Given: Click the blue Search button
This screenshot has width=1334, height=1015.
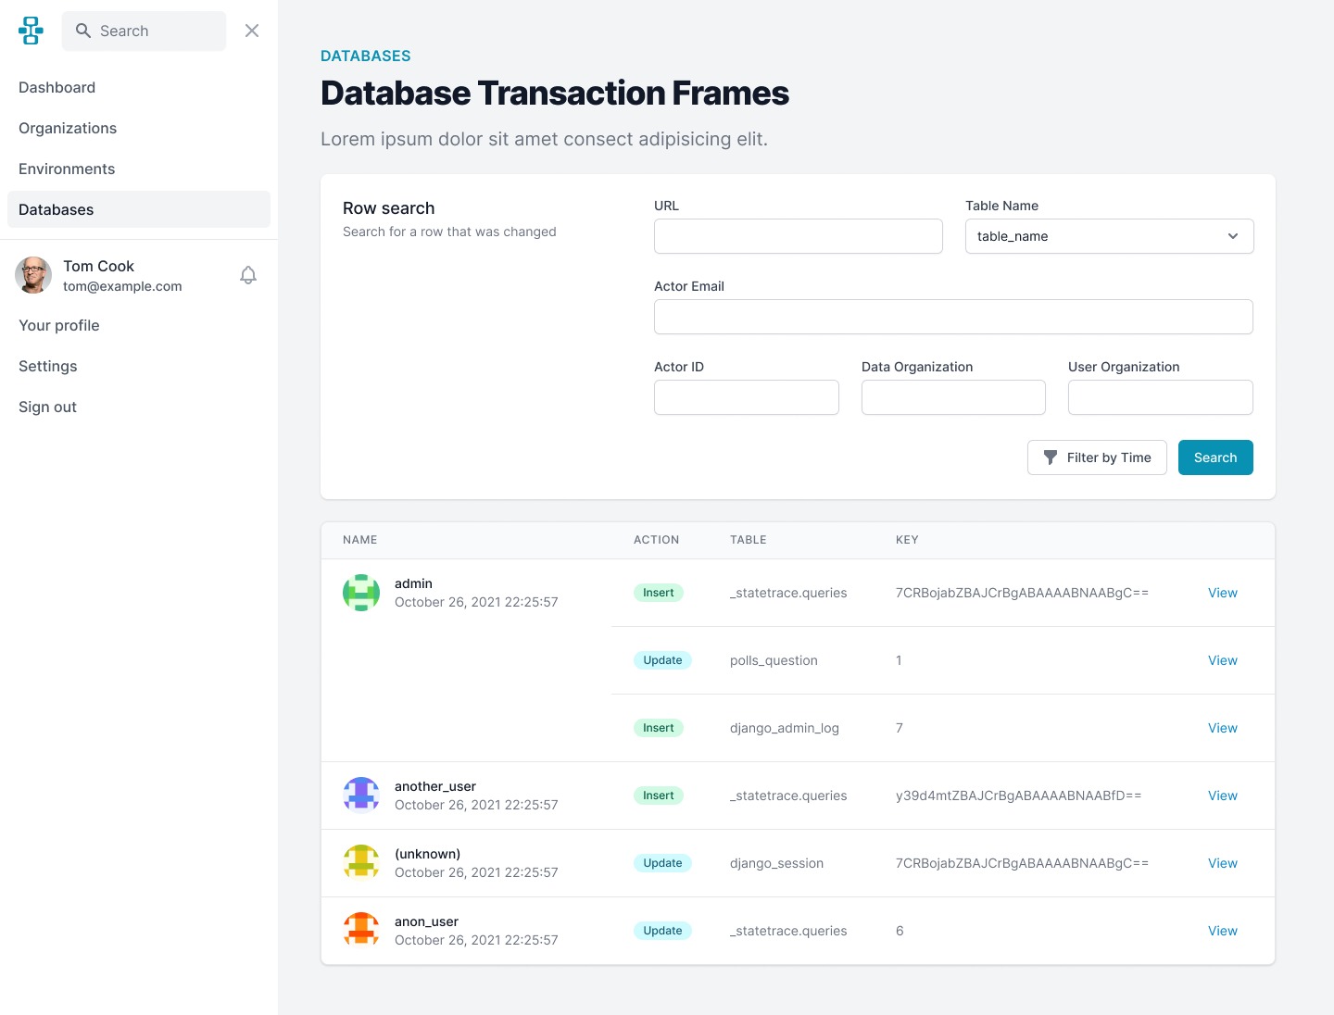Looking at the screenshot, I should (1215, 457).
